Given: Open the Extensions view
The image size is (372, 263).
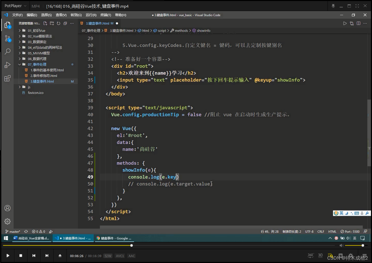Looking at the screenshot, I should 7,78.
